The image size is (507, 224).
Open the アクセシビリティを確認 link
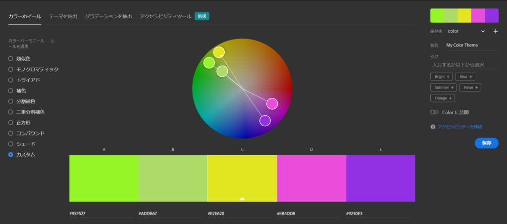[x=460, y=127]
